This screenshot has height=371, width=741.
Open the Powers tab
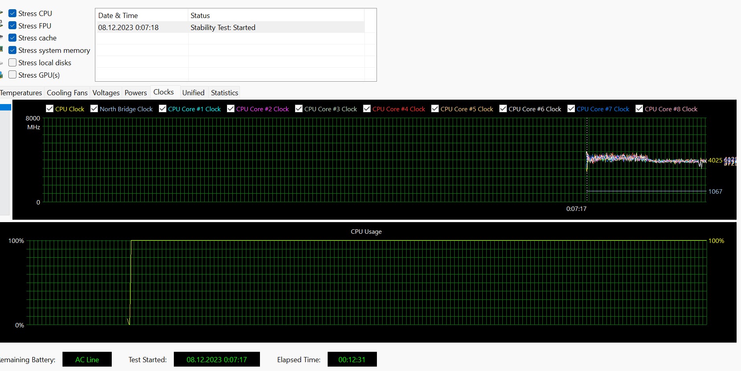[x=135, y=93]
